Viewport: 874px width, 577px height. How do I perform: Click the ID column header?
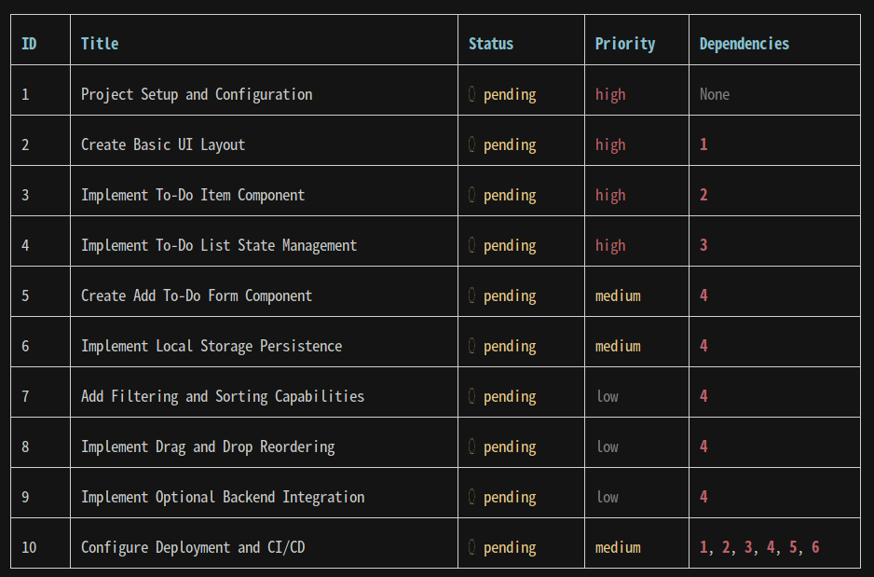(x=29, y=44)
